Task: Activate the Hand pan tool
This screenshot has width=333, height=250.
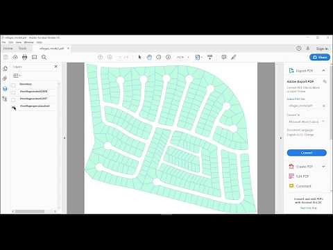Action: (x=149, y=57)
